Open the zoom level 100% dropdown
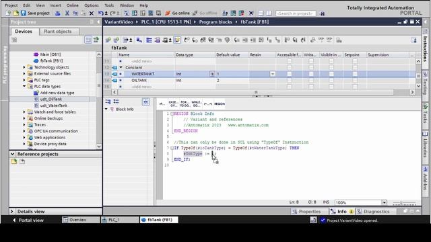The width and height of the screenshot is (431, 242). tap(384, 202)
